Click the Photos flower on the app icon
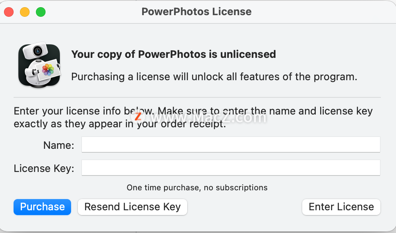 coord(48,69)
